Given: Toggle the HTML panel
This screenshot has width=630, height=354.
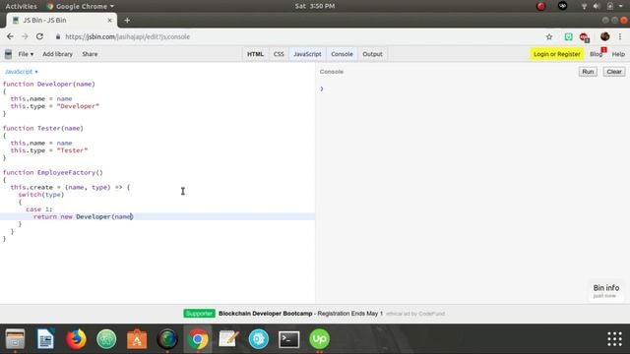Looking at the screenshot, I should click(255, 54).
